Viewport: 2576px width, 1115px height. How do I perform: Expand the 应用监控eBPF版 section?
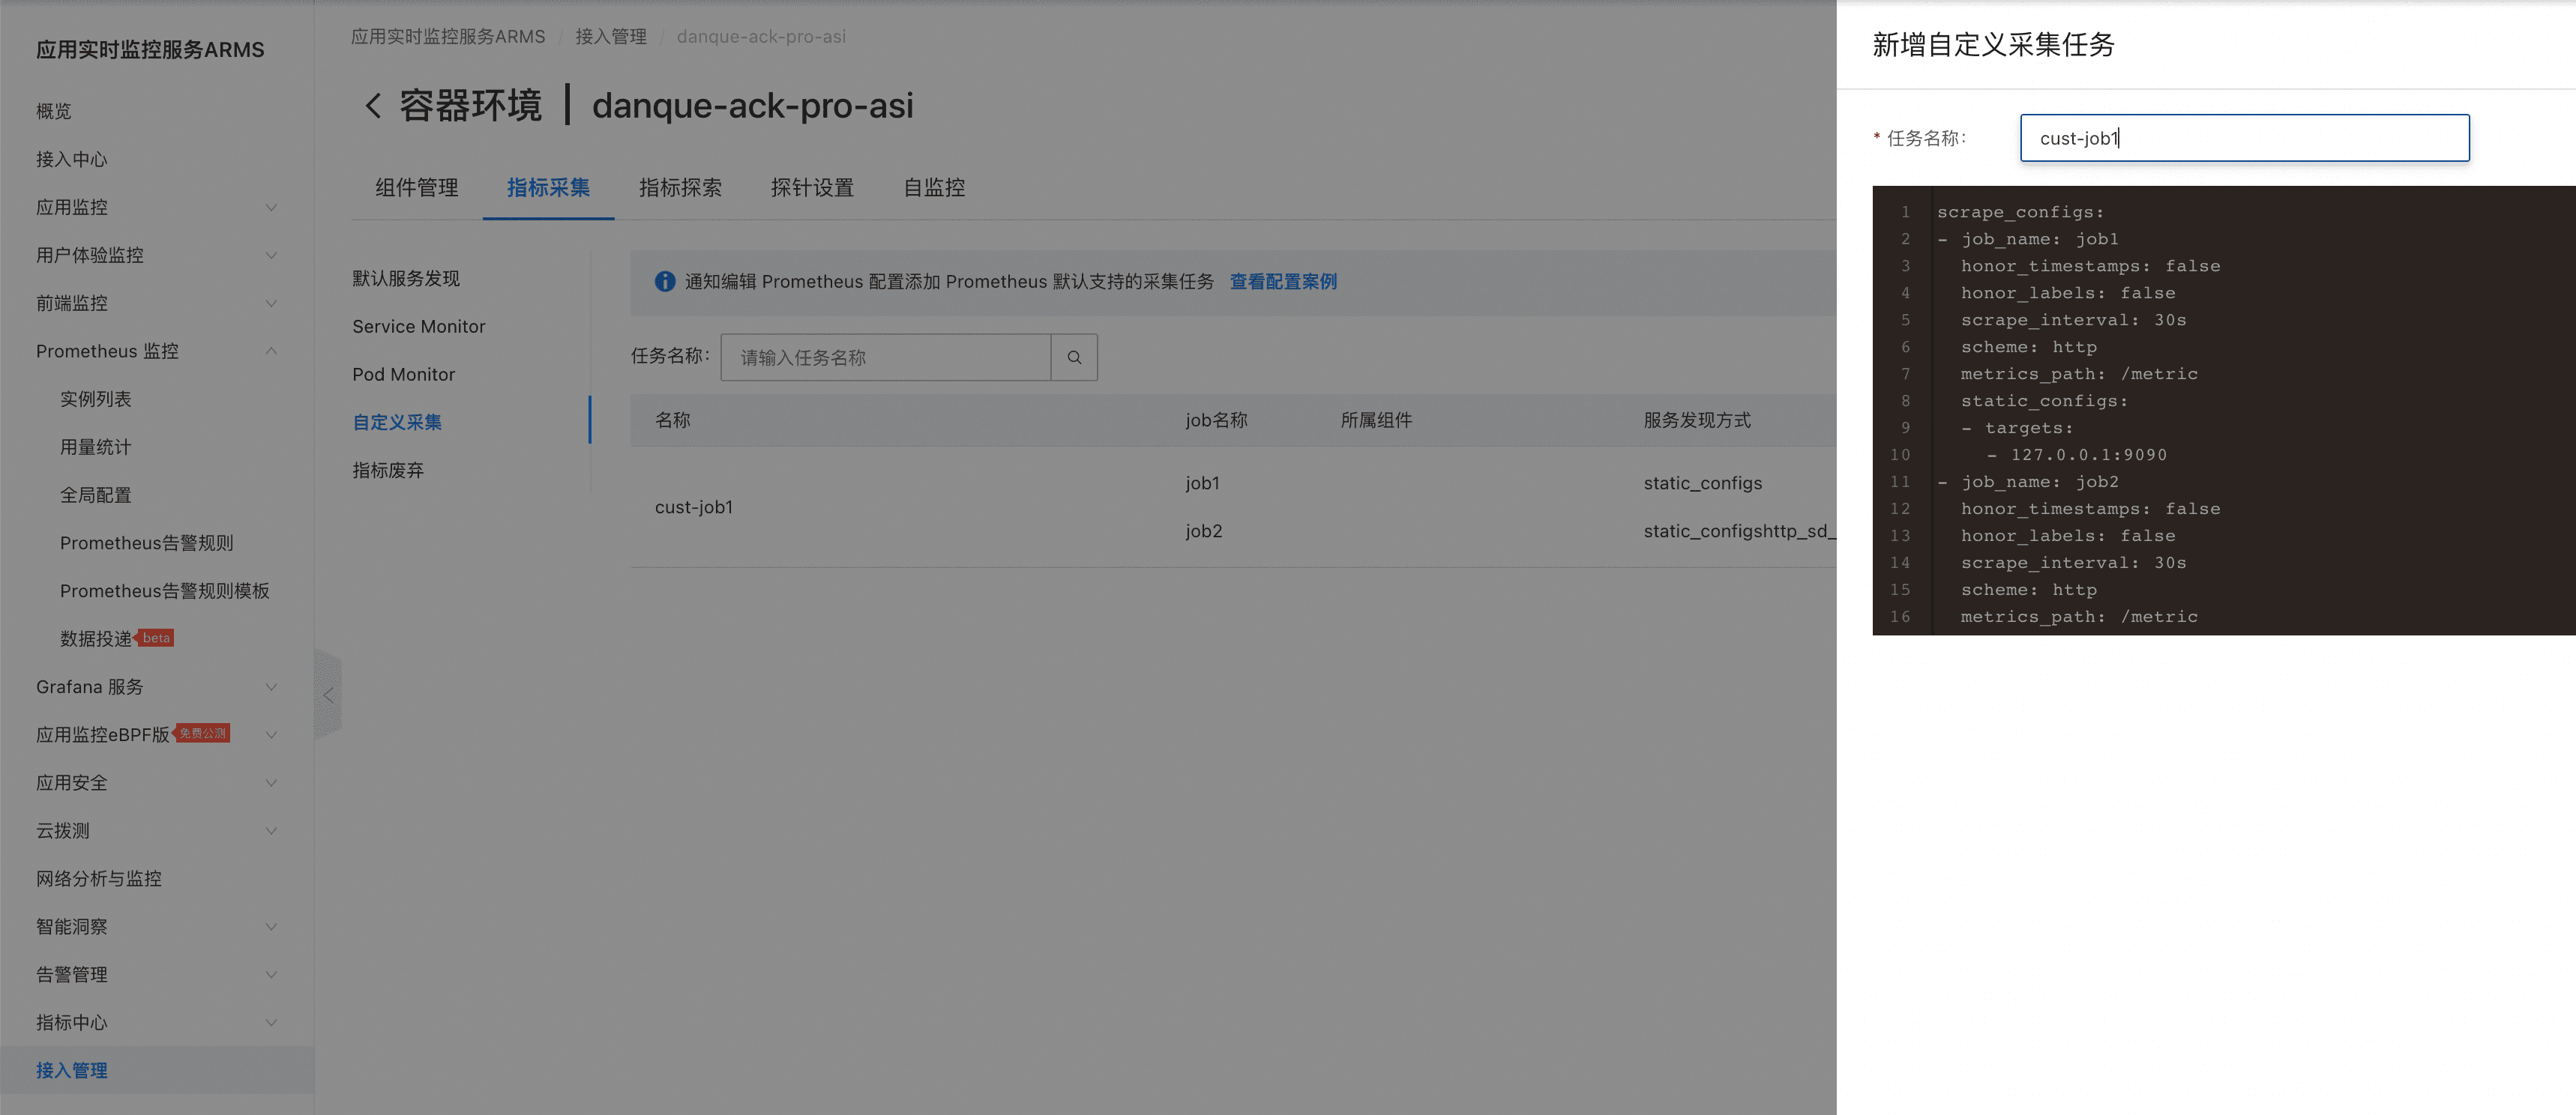tap(271, 735)
